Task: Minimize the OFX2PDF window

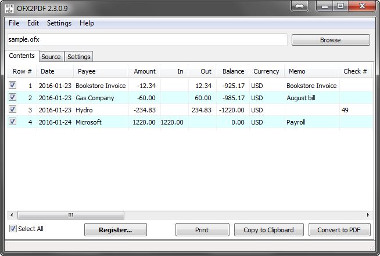Action: [x=325, y=6]
